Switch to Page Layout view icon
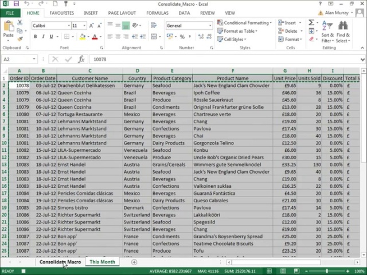This screenshot has height=275, width=367. pyautogui.click(x=283, y=271)
